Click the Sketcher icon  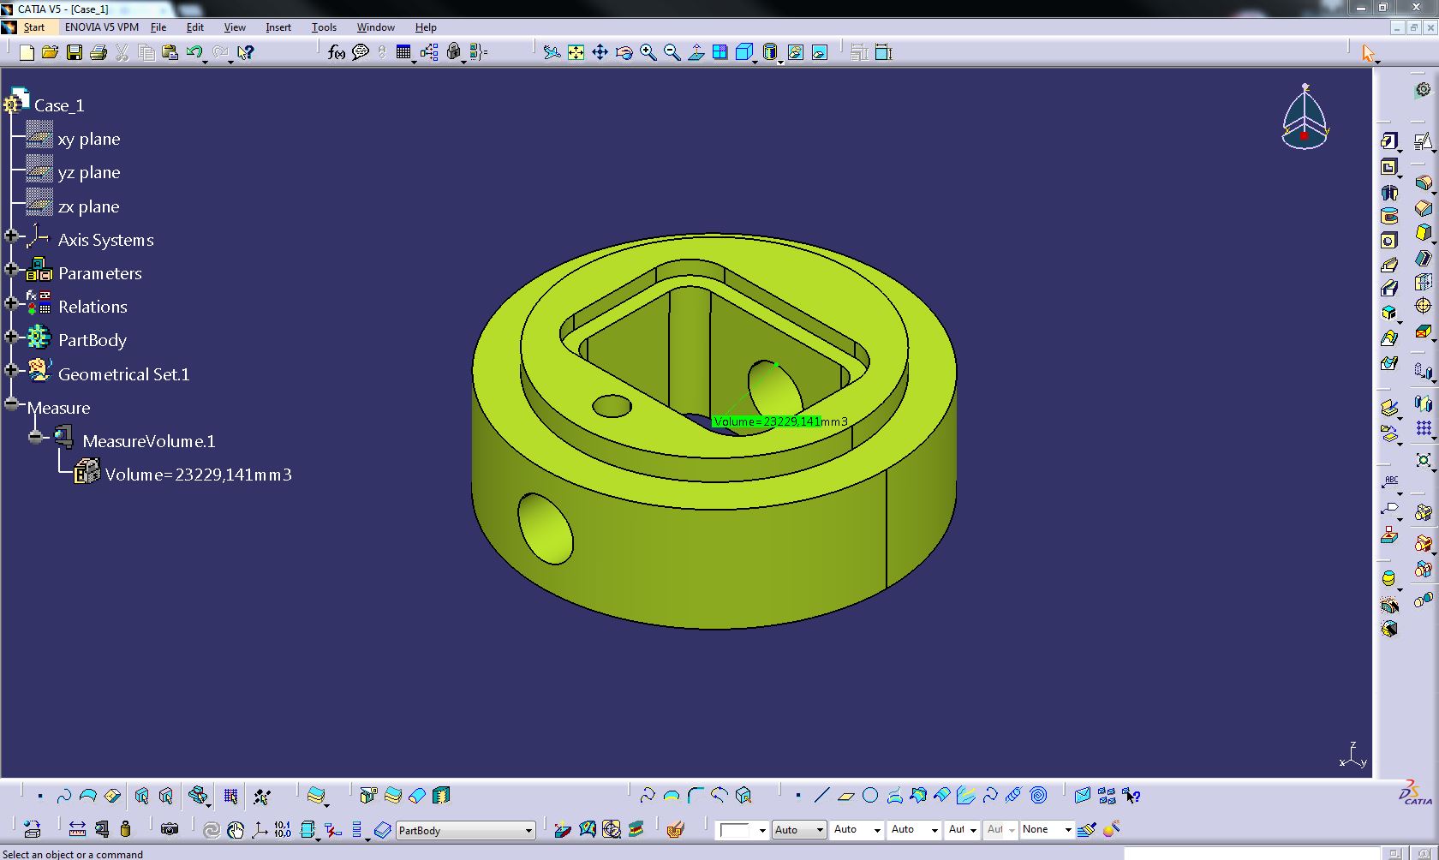[1423, 141]
